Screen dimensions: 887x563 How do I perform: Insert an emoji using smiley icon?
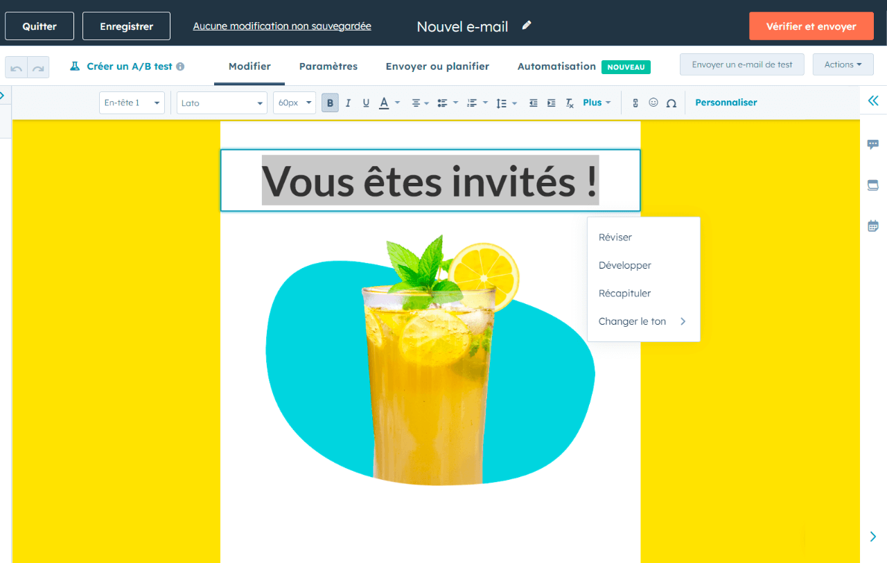(x=653, y=102)
